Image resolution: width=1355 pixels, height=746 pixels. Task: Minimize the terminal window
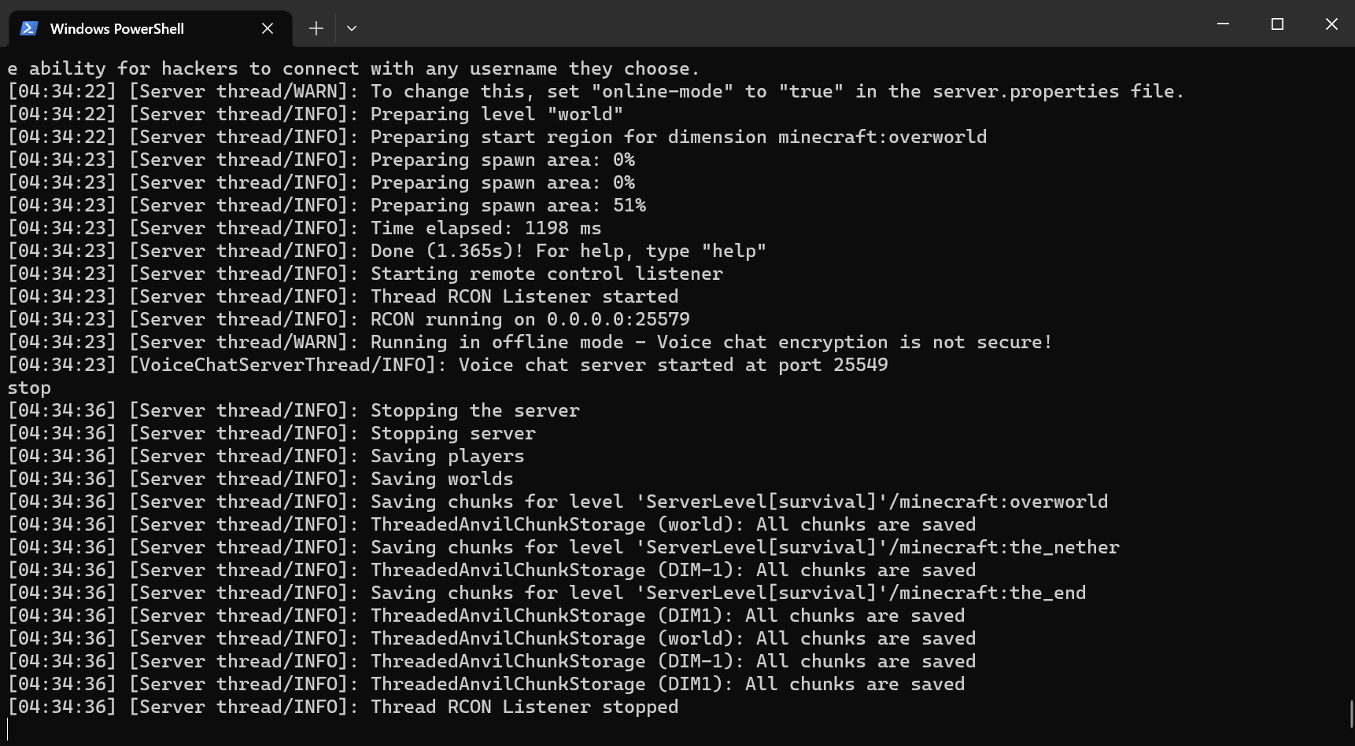point(1222,24)
